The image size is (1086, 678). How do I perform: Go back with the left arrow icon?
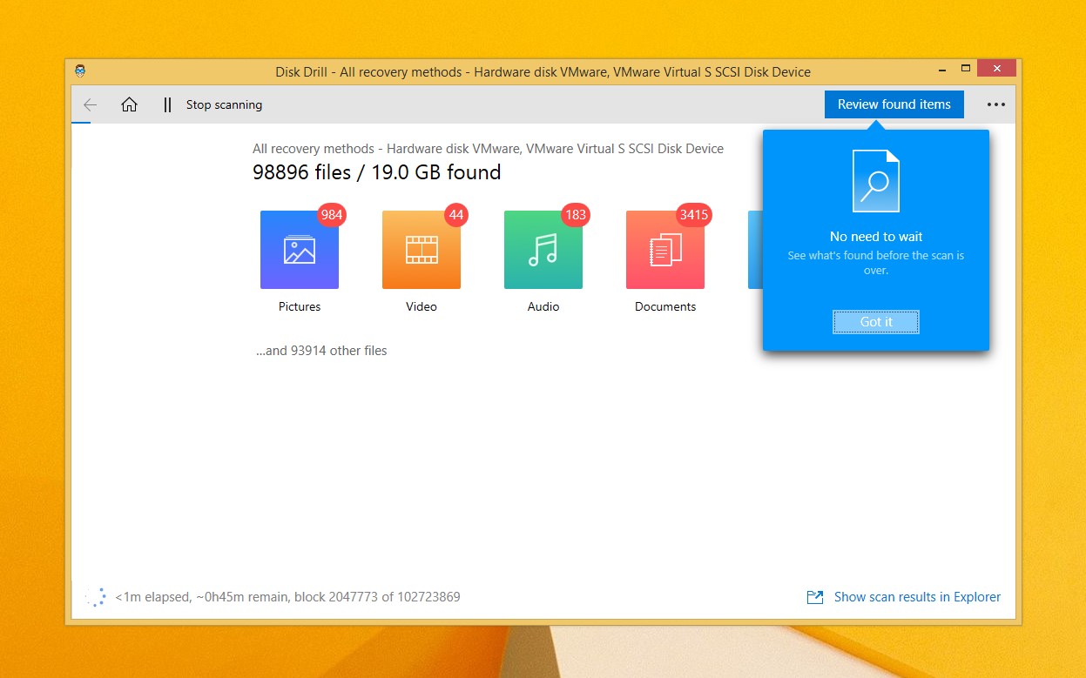pos(90,104)
